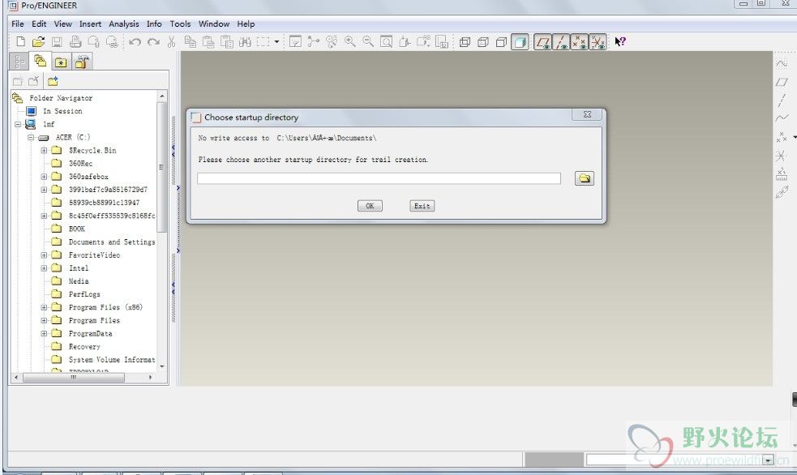Switch display to No Hidden style

pos(501,42)
